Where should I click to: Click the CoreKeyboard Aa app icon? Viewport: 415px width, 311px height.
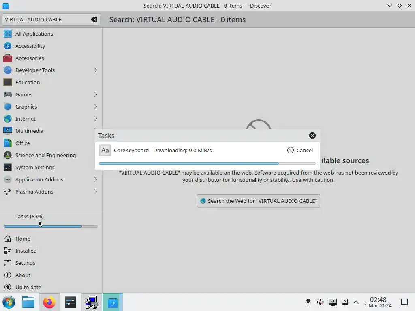(x=105, y=151)
